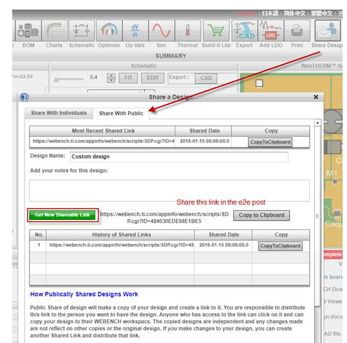
Task: Click the SUMMARY section header
Action: 171,56
